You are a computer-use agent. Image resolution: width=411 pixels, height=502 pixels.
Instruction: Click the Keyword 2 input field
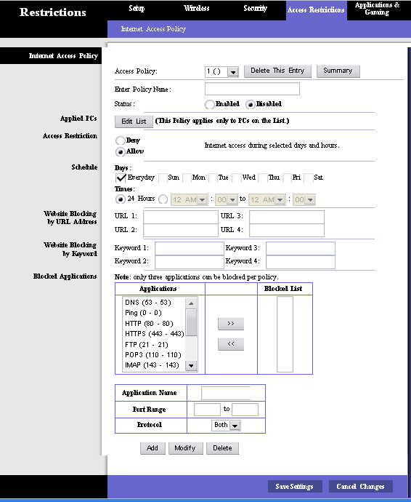click(x=190, y=262)
